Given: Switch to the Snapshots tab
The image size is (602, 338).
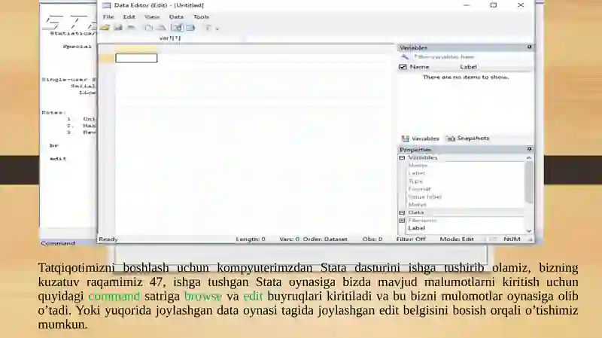Looking at the screenshot, I should 468,139.
